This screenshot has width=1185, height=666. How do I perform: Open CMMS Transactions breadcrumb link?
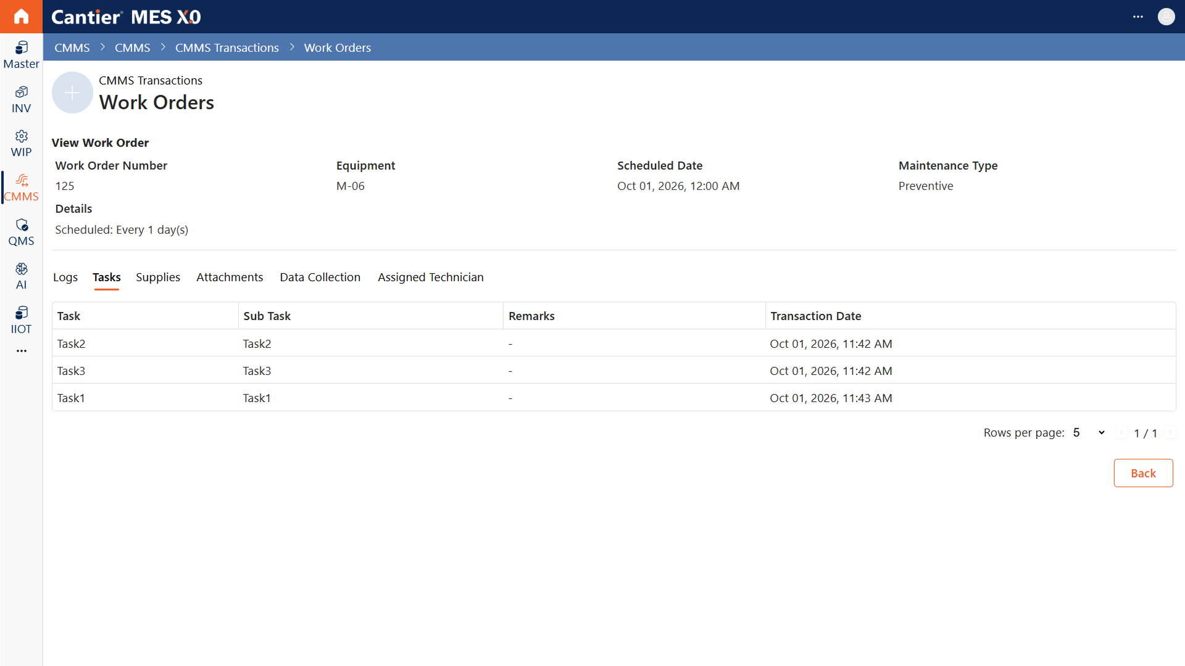click(227, 47)
